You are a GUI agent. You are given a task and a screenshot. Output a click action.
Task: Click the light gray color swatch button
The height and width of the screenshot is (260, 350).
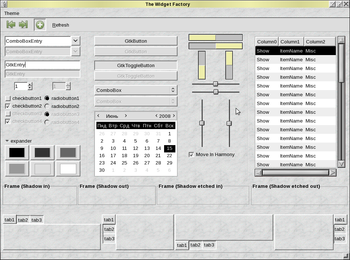click(x=43, y=169)
